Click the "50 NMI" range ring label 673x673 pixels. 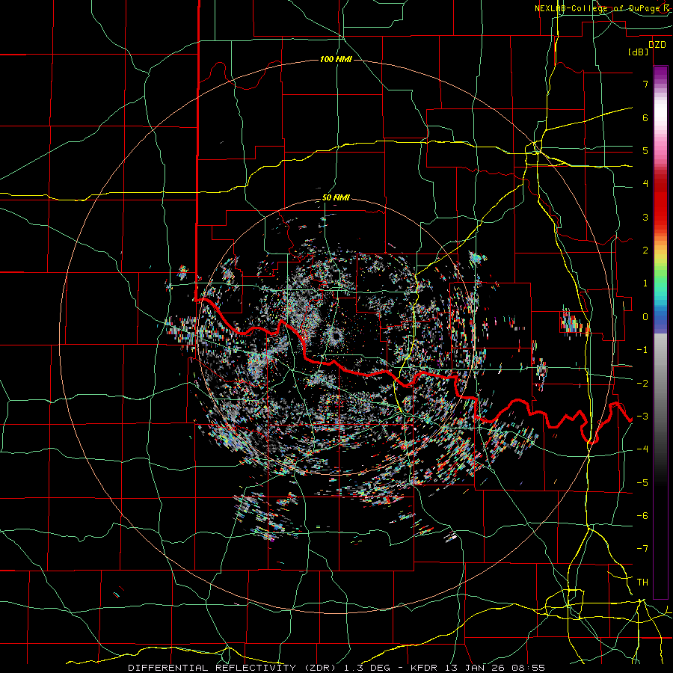coord(336,198)
